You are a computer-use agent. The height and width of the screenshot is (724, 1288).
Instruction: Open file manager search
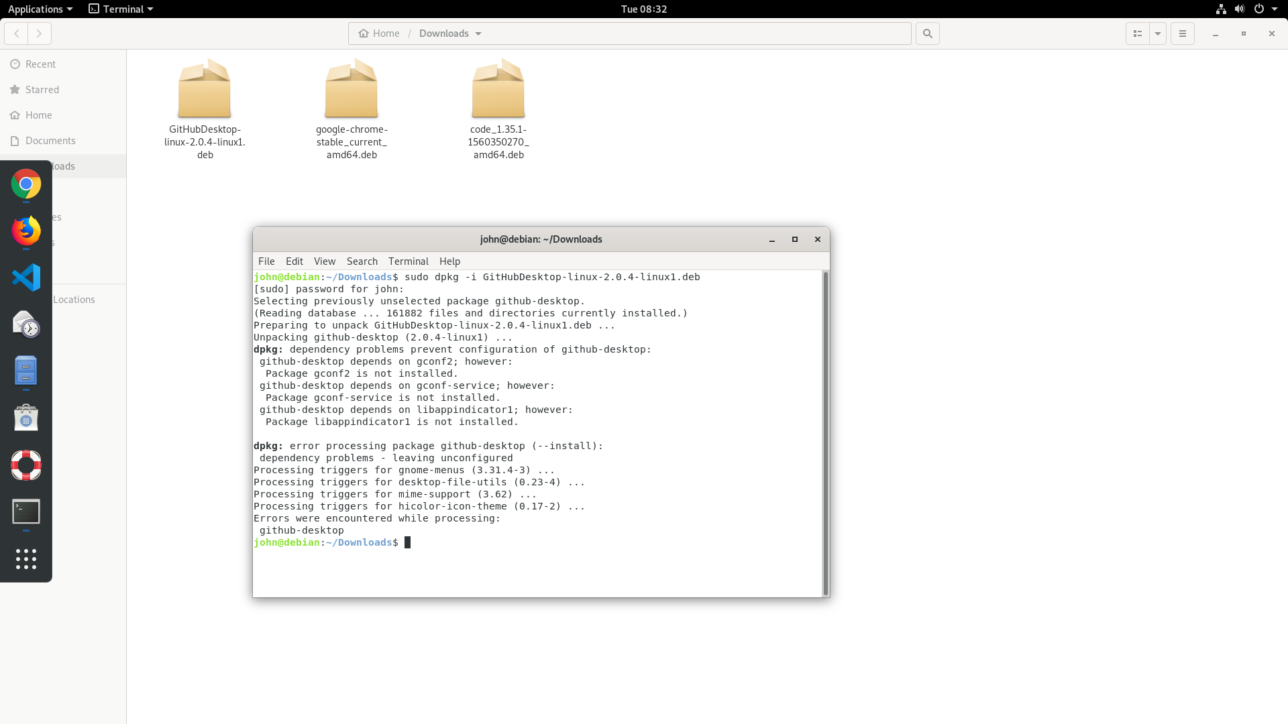[x=928, y=34]
